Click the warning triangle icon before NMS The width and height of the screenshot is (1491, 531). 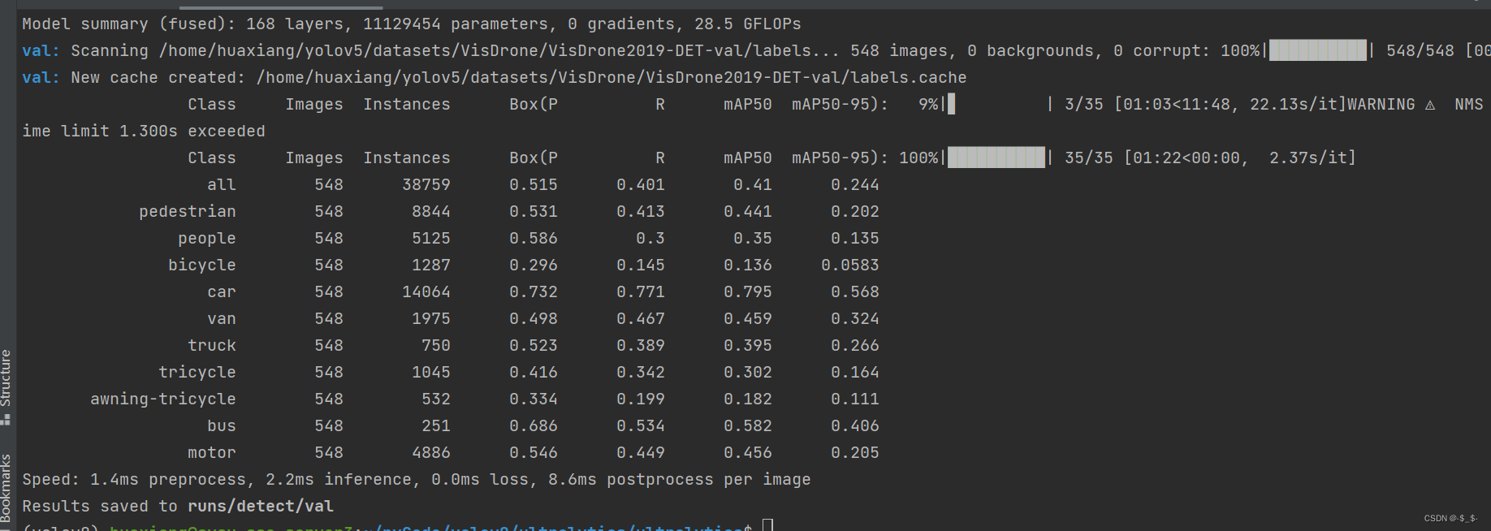point(1430,105)
